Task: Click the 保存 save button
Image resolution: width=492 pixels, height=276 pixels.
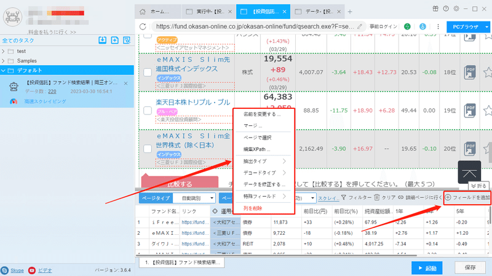Action: pos(470,267)
